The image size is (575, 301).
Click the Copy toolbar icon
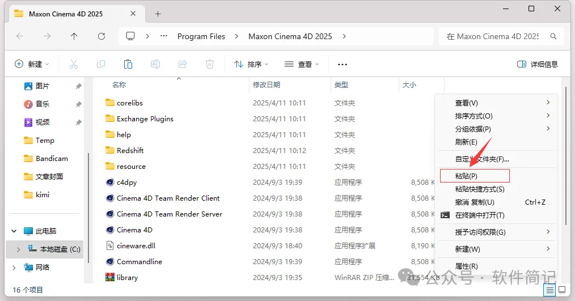pyautogui.click(x=101, y=65)
